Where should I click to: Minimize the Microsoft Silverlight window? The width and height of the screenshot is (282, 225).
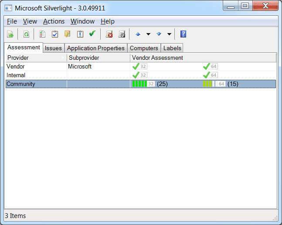(x=231, y=6)
